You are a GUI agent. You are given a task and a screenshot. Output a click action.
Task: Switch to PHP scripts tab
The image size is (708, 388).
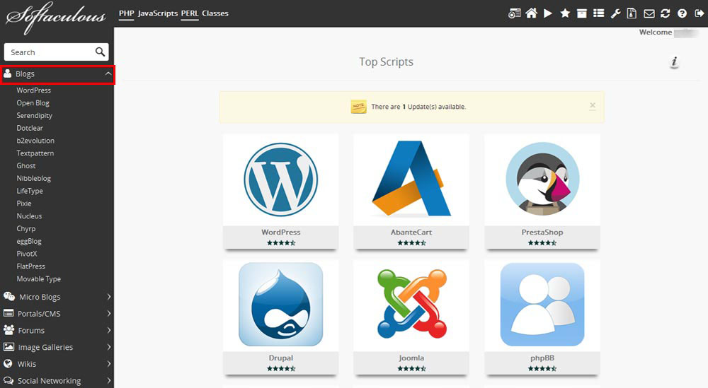click(x=127, y=13)
